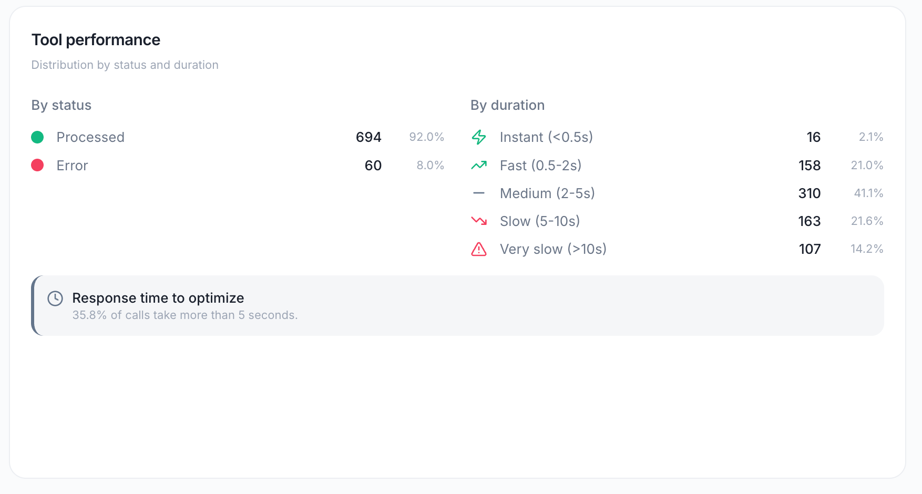Click the Instant (<0.5s) row label

(546, 137)
